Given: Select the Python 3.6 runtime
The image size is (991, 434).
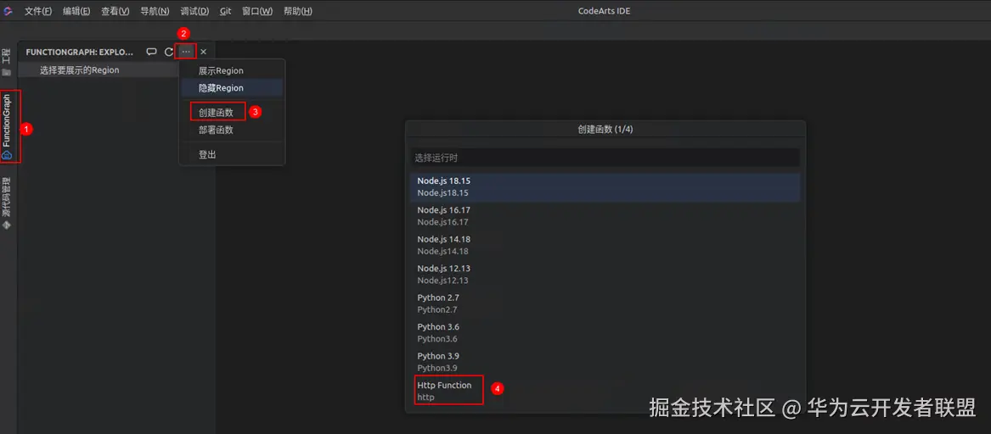Looking at the screenshot, I should coord(605,332).
